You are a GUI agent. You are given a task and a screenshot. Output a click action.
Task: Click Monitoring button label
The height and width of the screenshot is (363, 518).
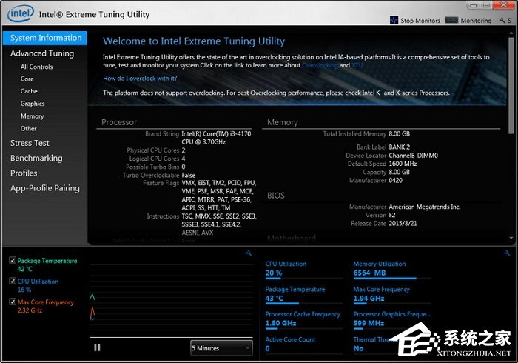[x=476, y=21]
